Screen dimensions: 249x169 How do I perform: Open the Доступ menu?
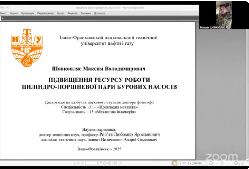pos(61,13)
